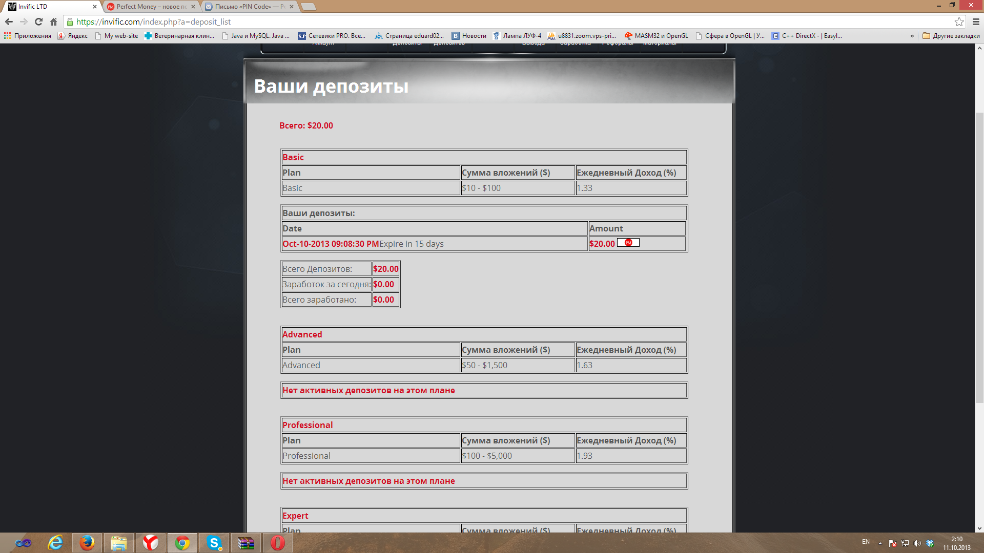Show hidden system tray icons

pyautogui.click(x=880, y=543)
